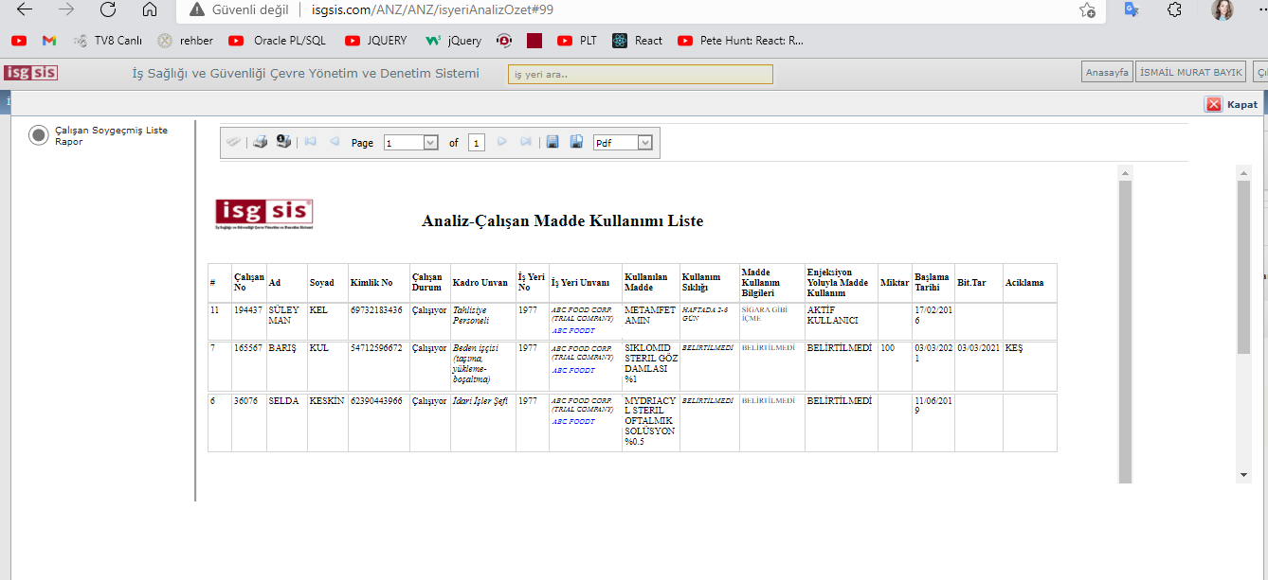Click the report vertical scrollbar down arrow
The width and height of the screenshot is (1268, 580).
[x=1242, y=473]
